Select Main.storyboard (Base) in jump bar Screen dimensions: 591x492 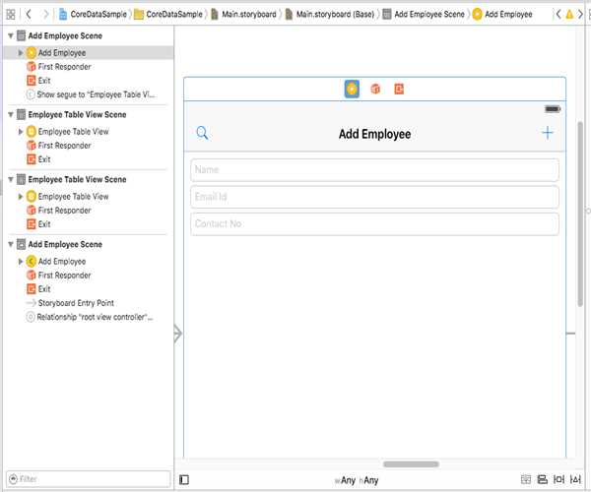[x=334, y=15]
